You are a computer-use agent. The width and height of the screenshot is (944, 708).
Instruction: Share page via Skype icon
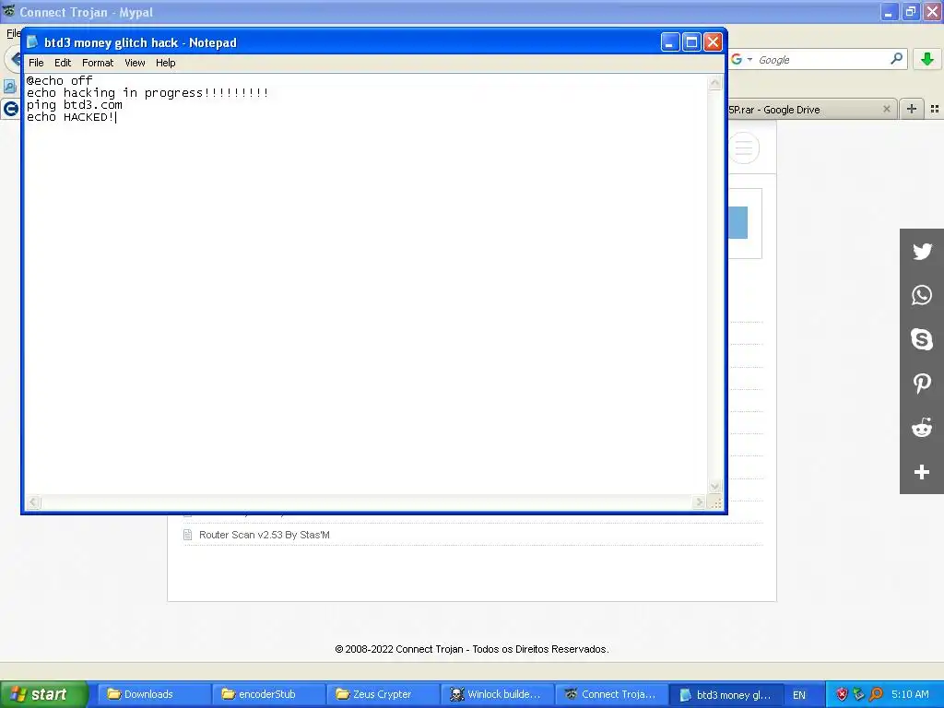click(922, 339)
